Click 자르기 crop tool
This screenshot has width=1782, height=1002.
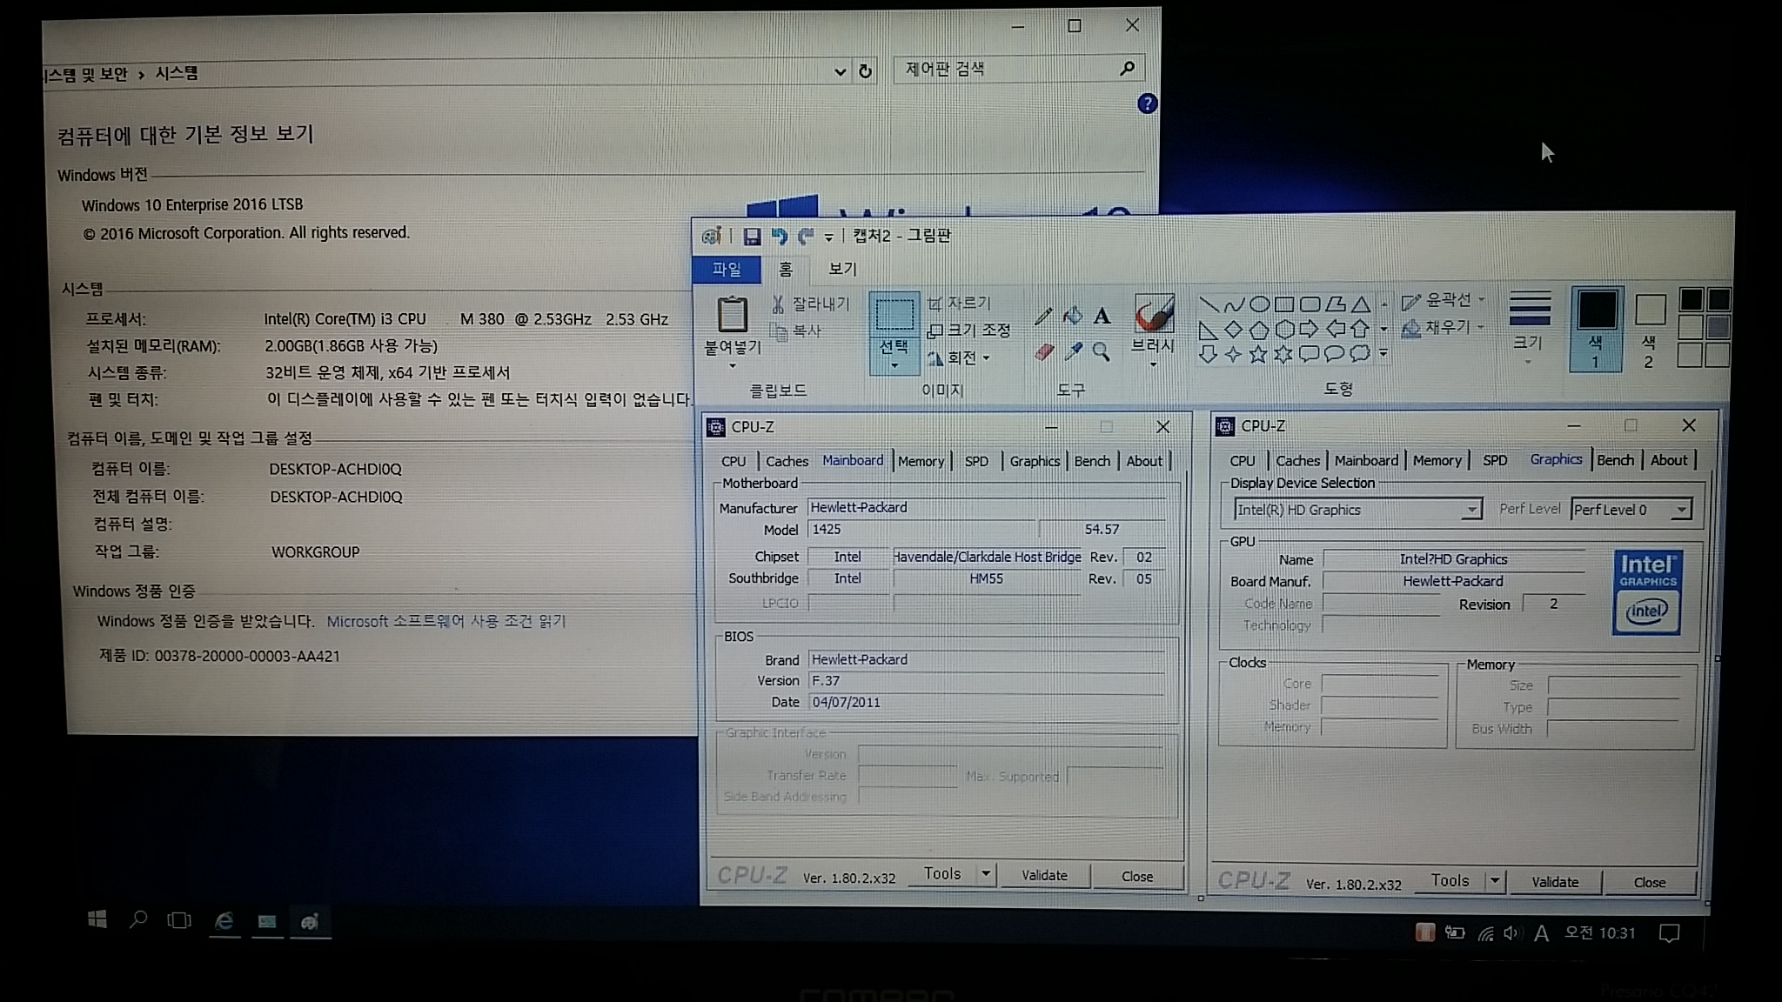click(959, 303)
